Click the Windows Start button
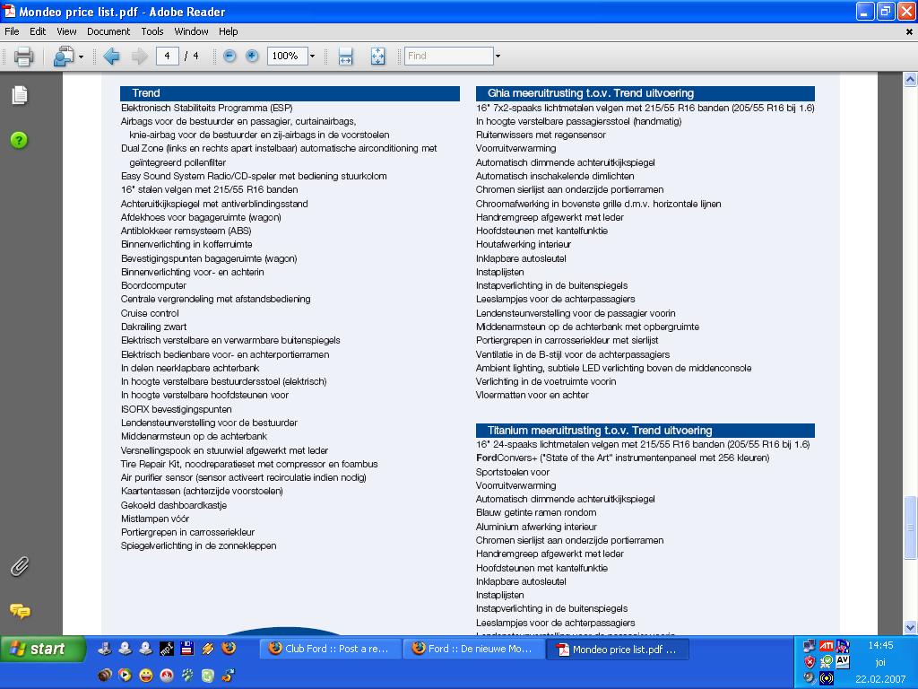 coord(42,649)
